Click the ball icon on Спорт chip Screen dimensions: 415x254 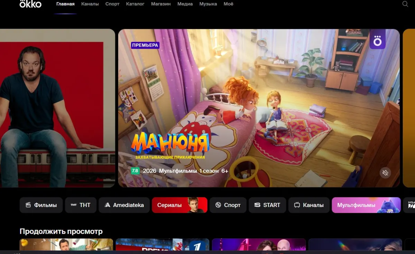pyautogui.click(x=218, y=205)
